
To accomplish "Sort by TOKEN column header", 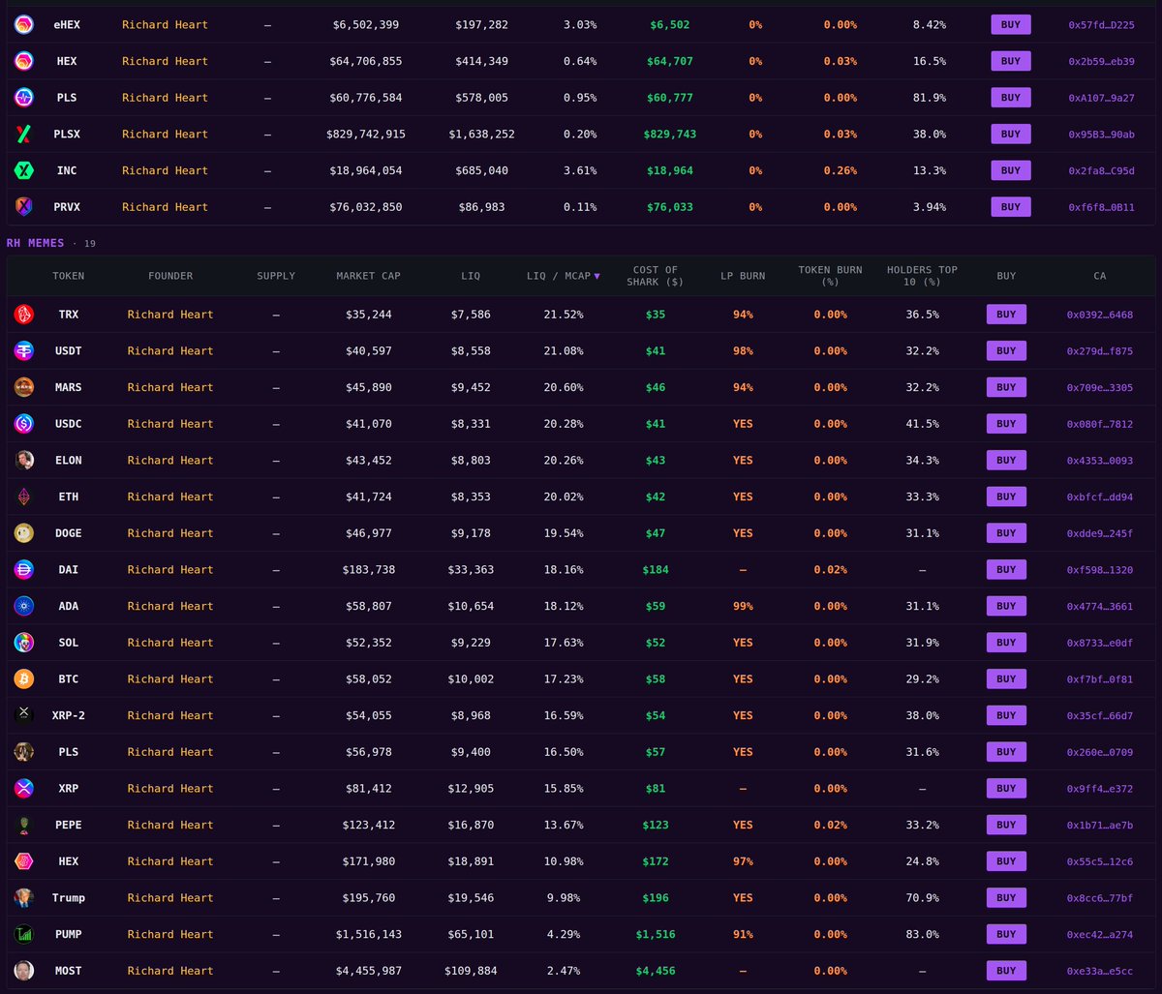I will (x=69, y=276).
